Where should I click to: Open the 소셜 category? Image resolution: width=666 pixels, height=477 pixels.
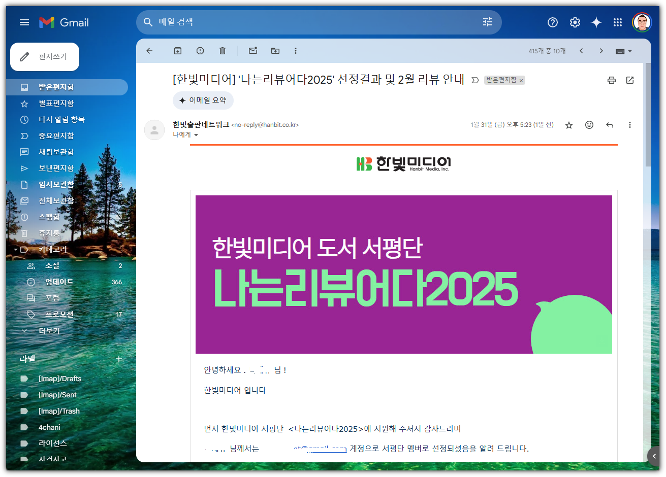tap(67, 266)
